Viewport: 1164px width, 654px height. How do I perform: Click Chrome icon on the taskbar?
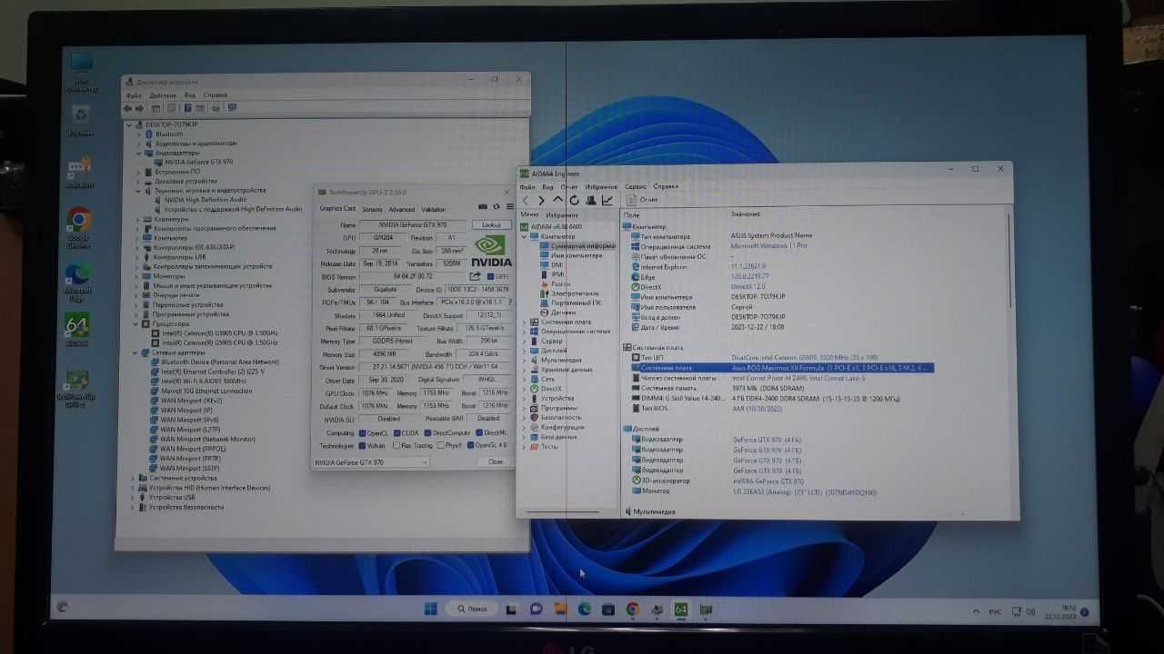pos(632,609)
